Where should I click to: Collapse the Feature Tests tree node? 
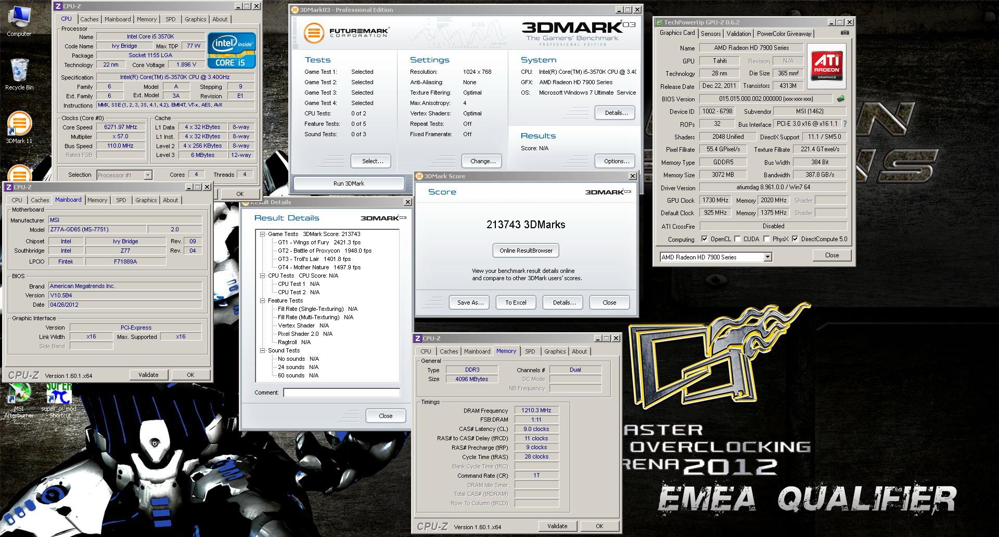[263, 300]
